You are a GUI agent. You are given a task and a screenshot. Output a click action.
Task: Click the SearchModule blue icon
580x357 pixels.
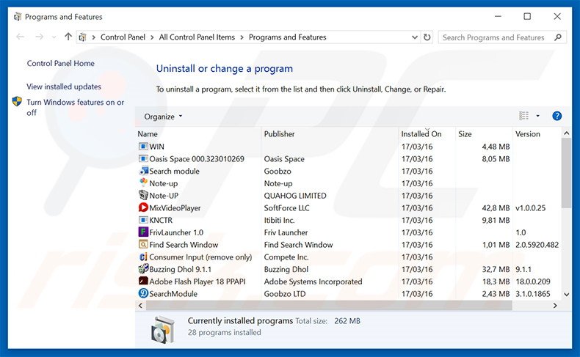pos(143,293)
